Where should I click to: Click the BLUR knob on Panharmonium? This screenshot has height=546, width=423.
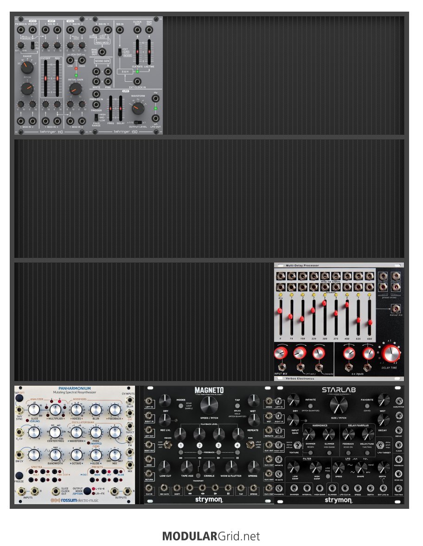coord(96,409)
